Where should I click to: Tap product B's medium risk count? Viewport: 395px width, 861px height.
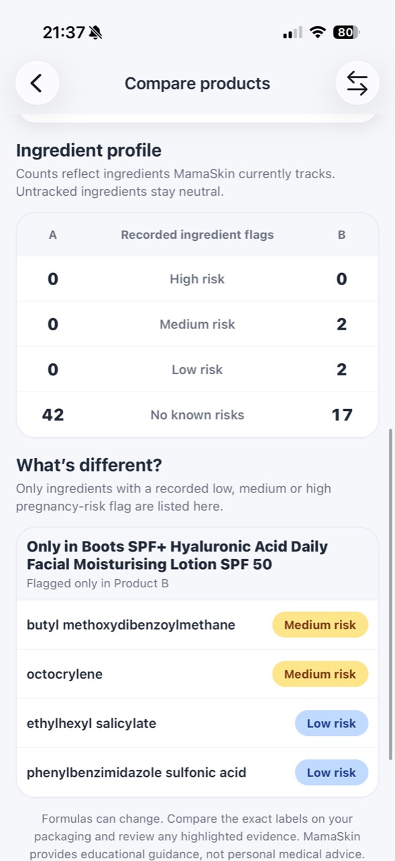click(341, 324)
